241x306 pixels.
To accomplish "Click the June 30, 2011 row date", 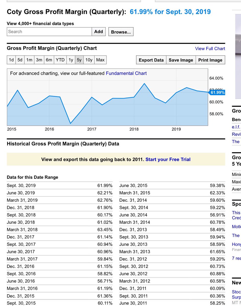I will (x=133, y=303).
